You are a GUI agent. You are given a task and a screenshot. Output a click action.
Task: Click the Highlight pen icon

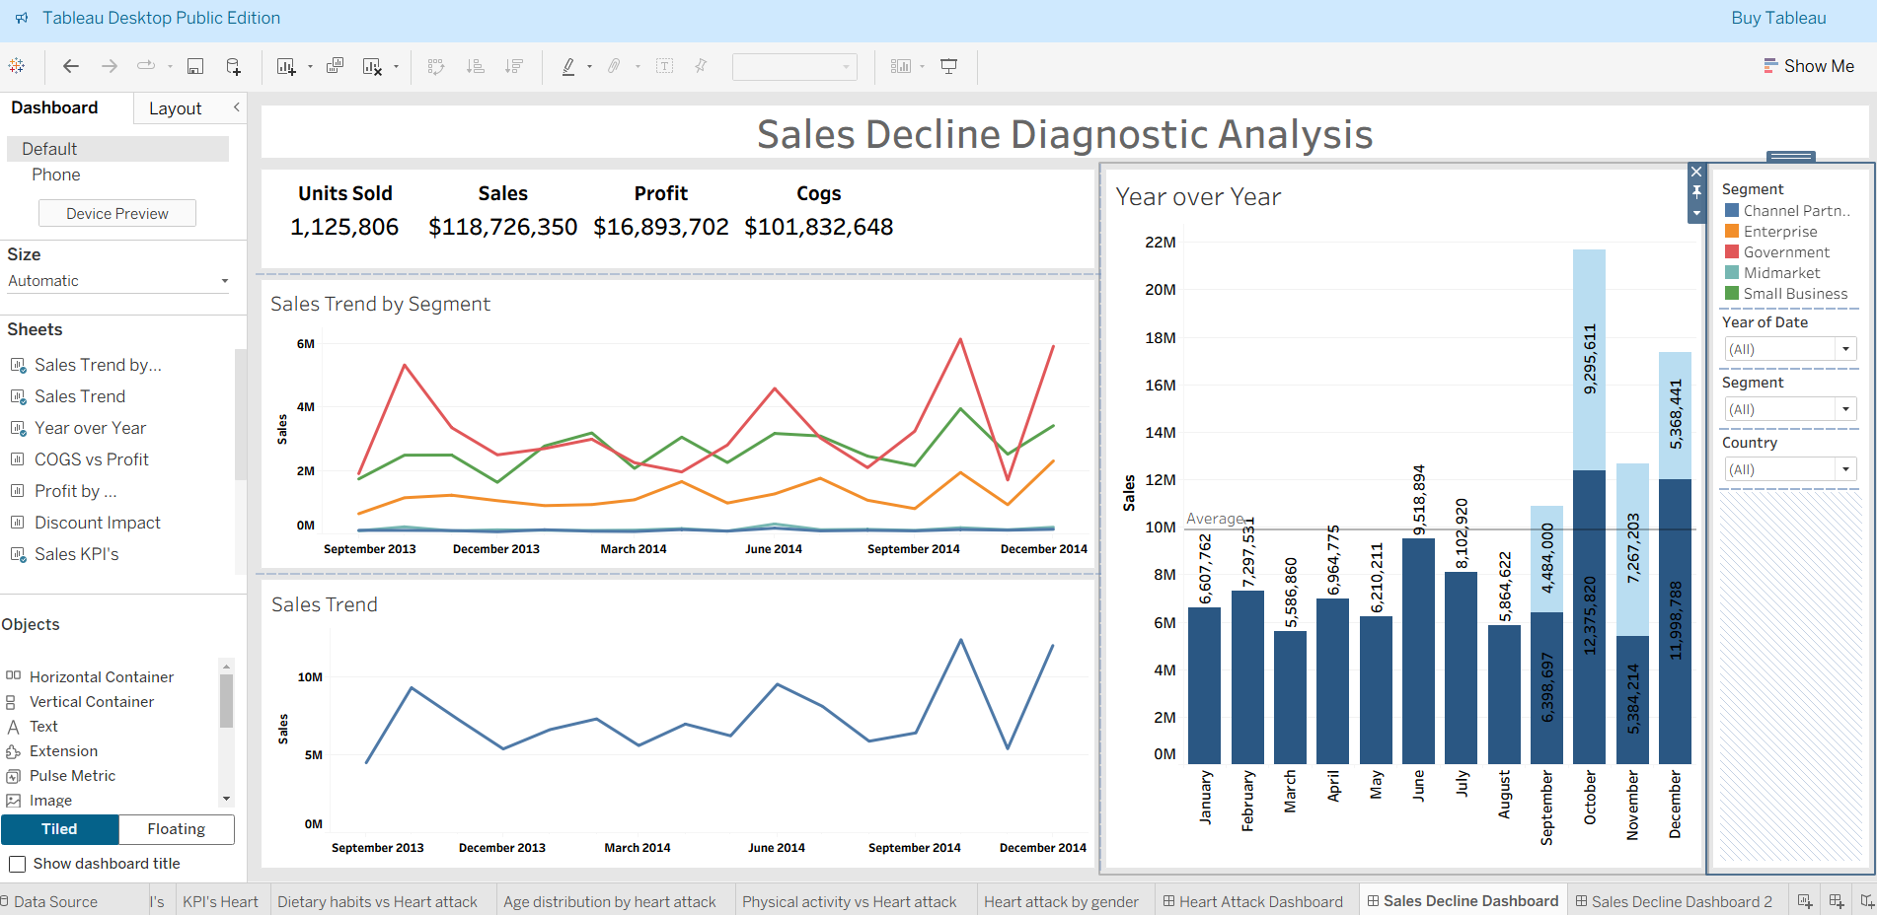point(568,66)
